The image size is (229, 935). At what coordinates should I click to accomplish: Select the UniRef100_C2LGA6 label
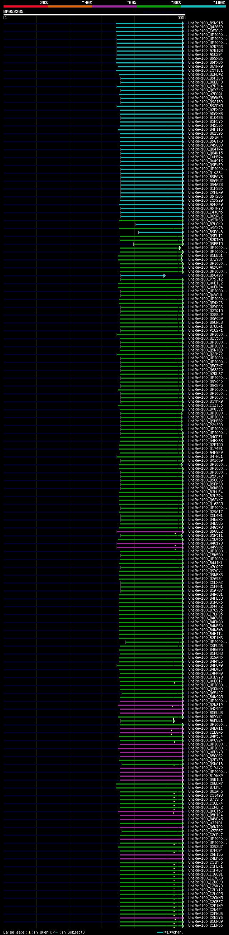[x=205, y=733]
